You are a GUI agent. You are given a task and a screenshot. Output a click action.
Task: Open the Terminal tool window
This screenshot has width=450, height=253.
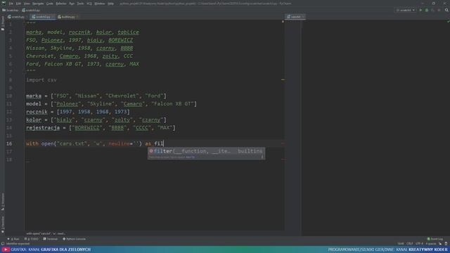coord(50,239)
